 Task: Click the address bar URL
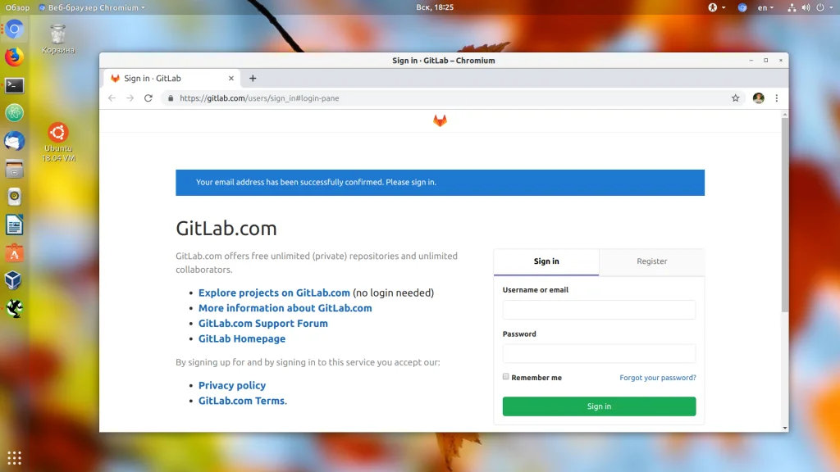(259, 98)
